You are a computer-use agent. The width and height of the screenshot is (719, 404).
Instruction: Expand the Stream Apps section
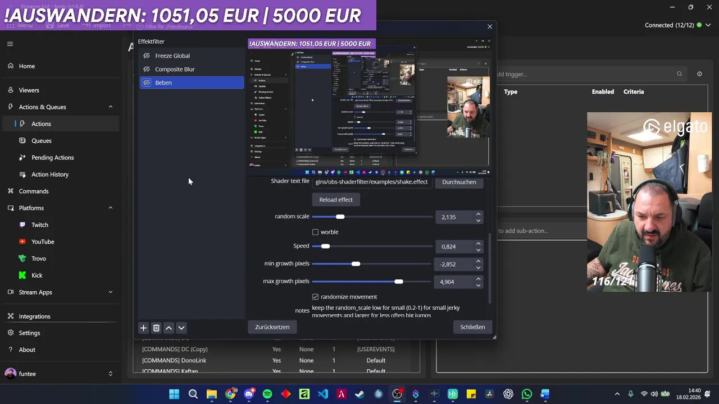[110, 292]
